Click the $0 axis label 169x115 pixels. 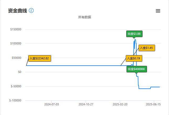click(x=20, y=72)
